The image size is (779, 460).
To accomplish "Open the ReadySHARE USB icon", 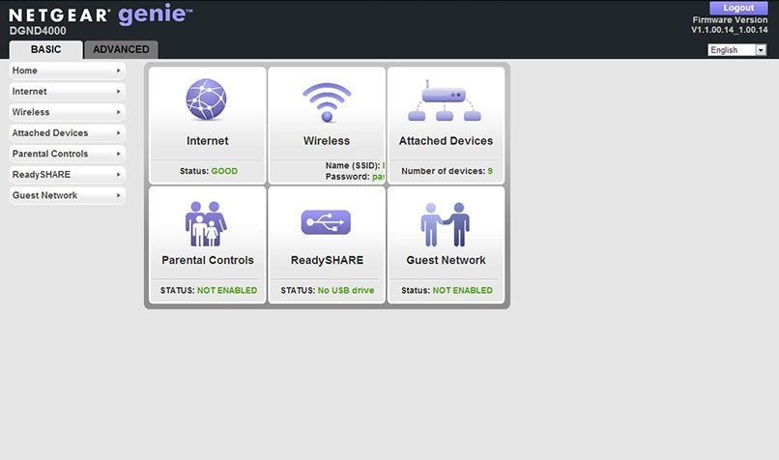I will [x=326, y=222].
